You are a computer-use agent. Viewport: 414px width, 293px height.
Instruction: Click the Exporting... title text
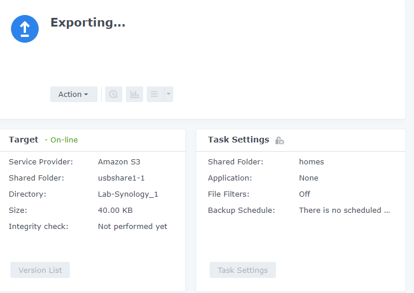88,22
